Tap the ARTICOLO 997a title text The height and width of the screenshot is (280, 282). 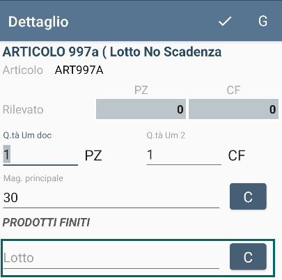(x=112, y=52)
